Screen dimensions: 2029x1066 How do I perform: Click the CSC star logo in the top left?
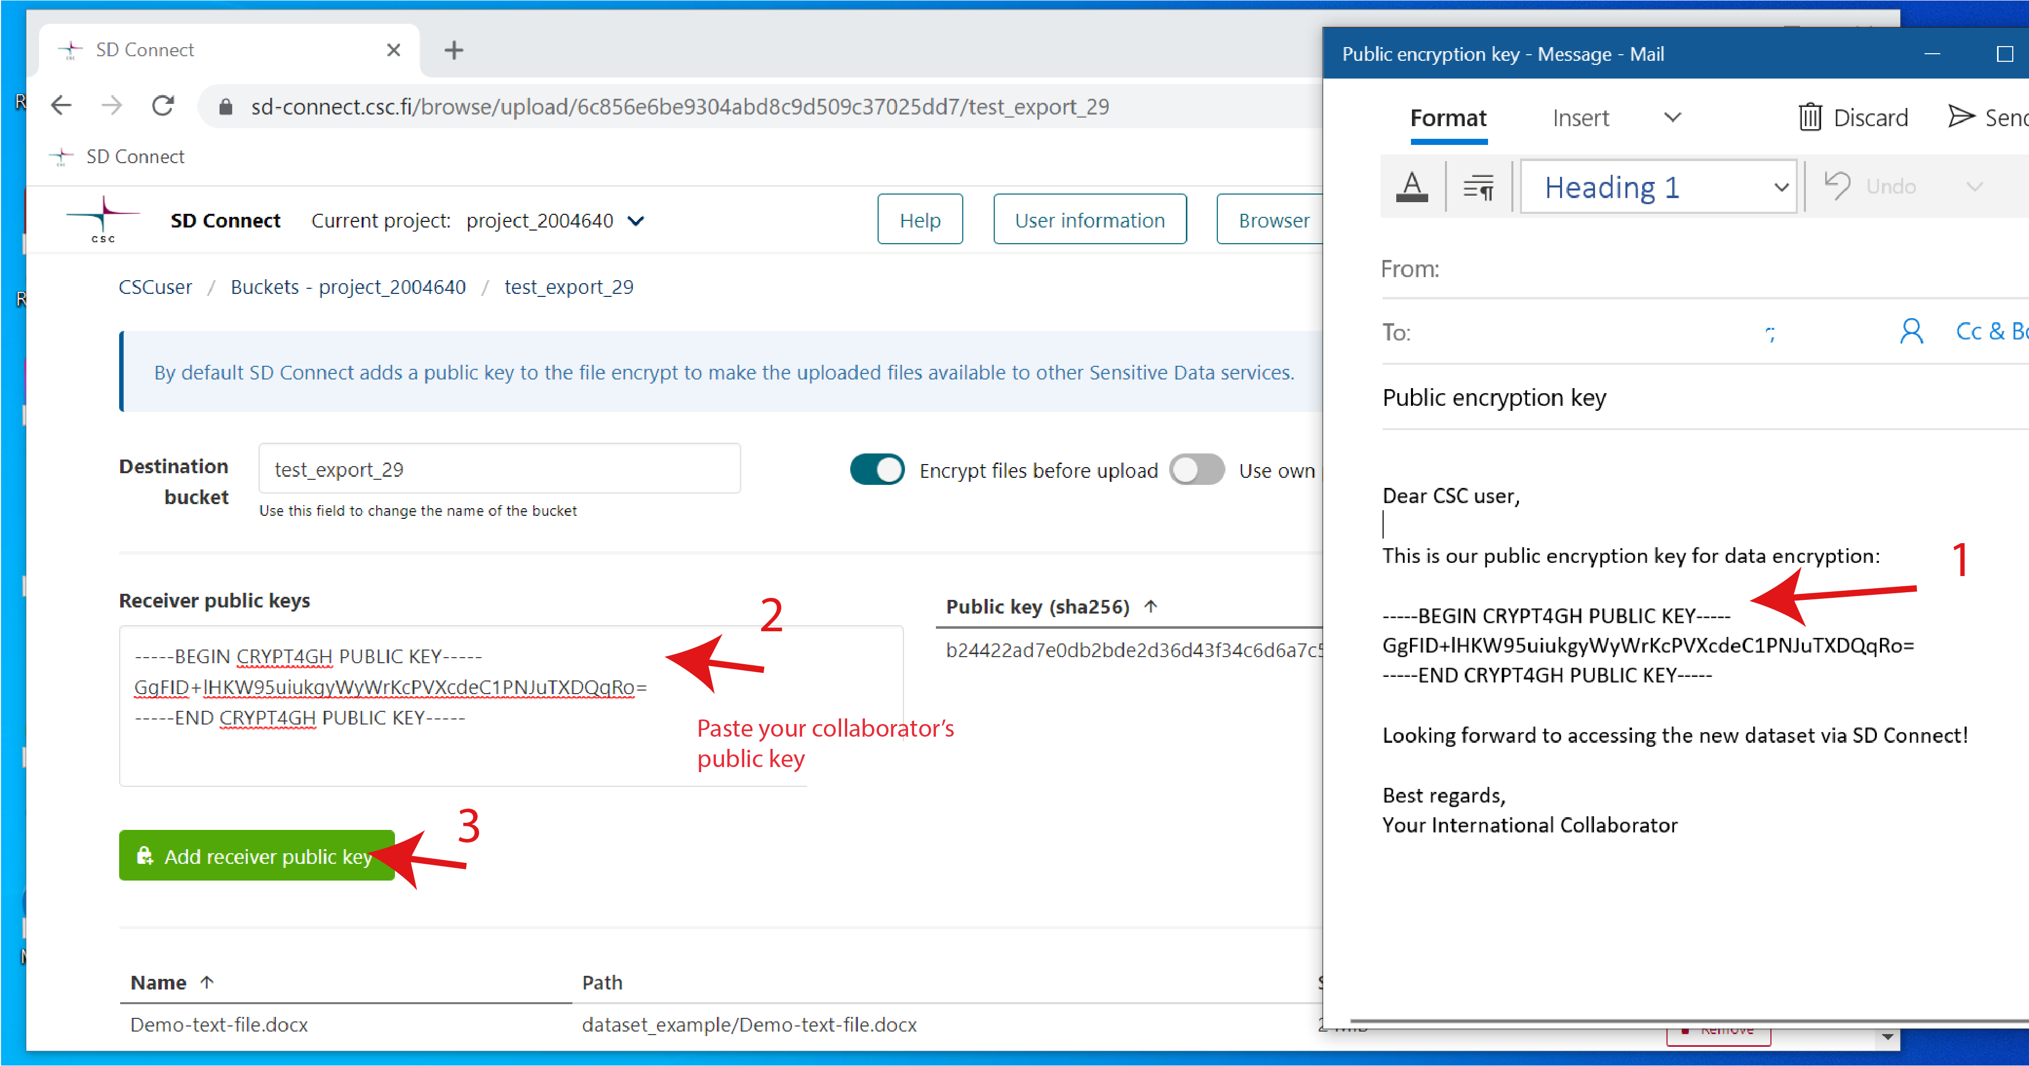104,218
